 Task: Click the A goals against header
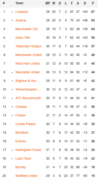point(78,3)
